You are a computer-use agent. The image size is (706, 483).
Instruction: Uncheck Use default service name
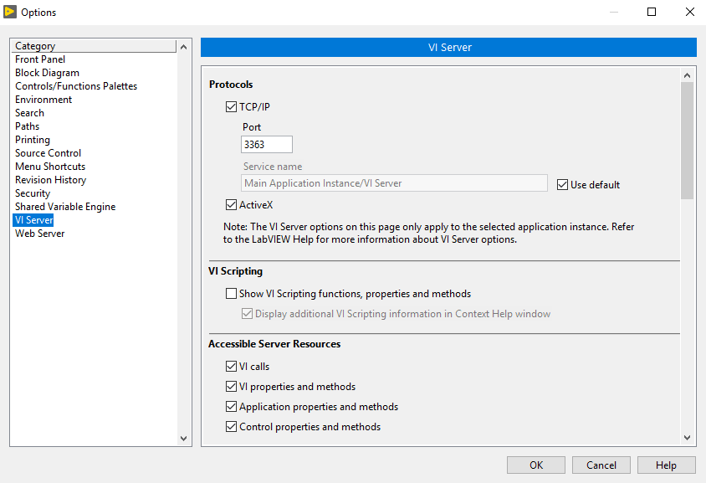tap(562, 184)
